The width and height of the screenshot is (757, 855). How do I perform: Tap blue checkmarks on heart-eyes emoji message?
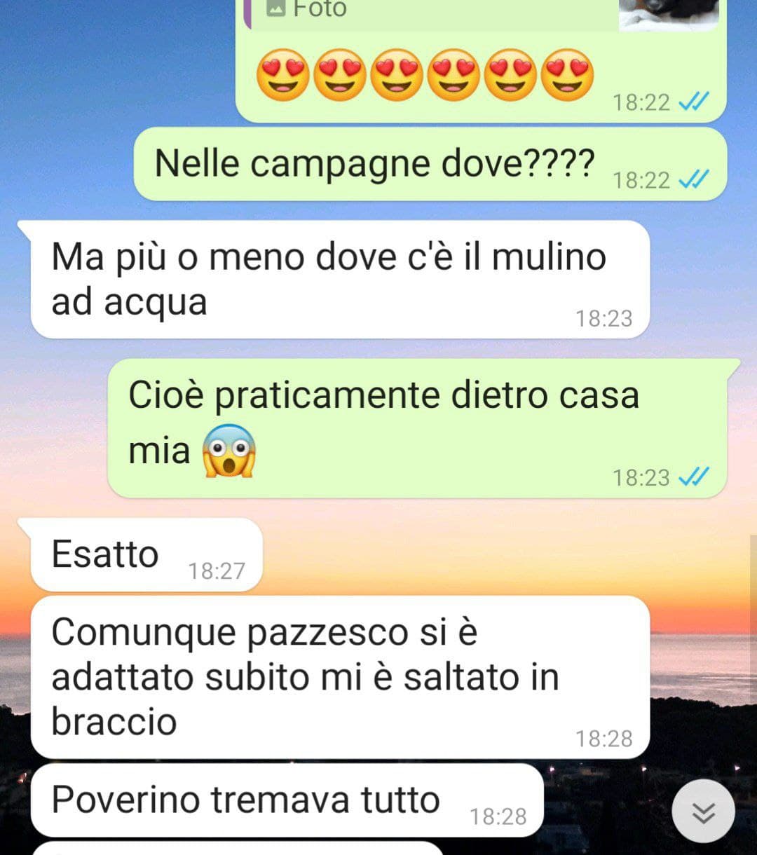point(695,102)
